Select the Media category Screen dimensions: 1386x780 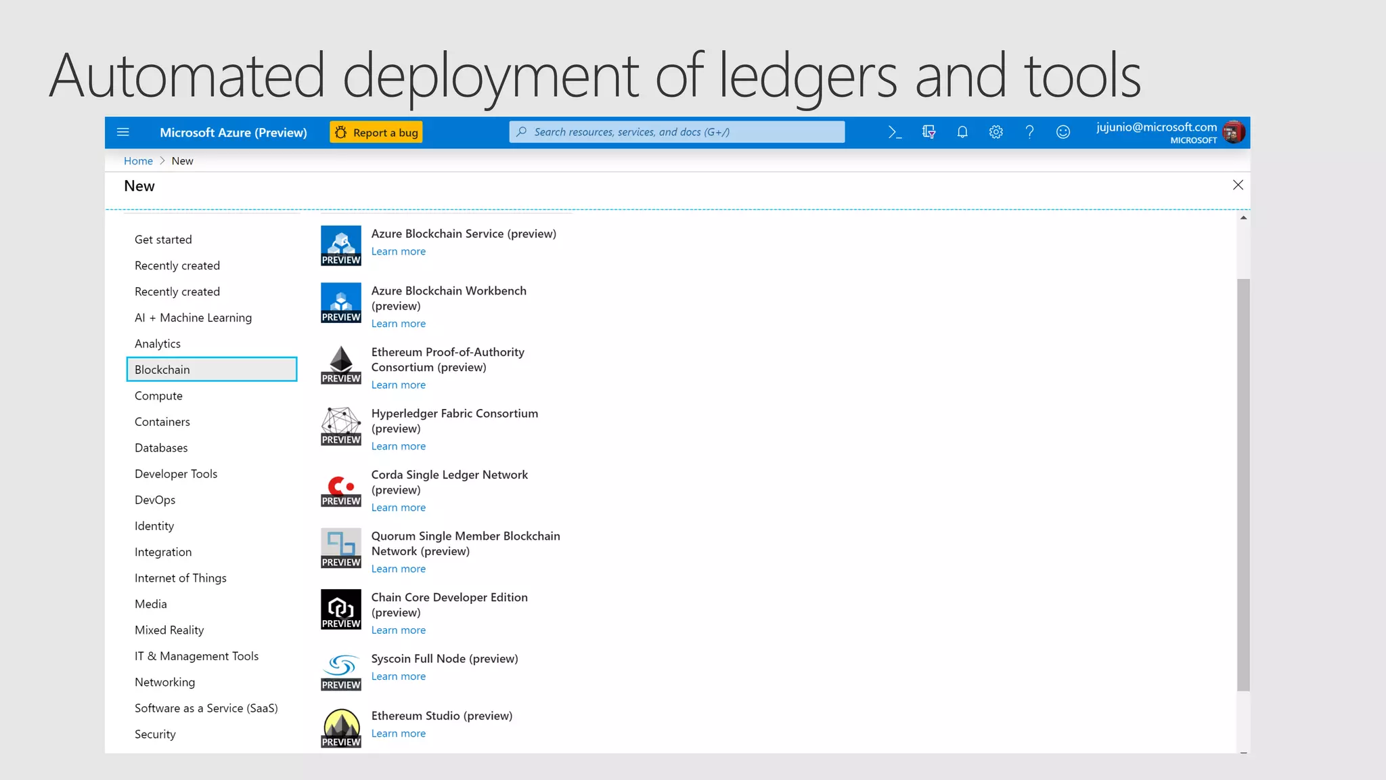coord(151,604)
